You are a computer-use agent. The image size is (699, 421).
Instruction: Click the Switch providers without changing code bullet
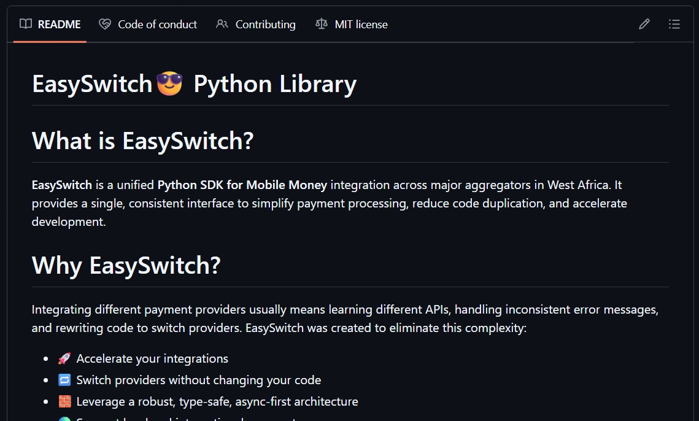tap(198, 379)
